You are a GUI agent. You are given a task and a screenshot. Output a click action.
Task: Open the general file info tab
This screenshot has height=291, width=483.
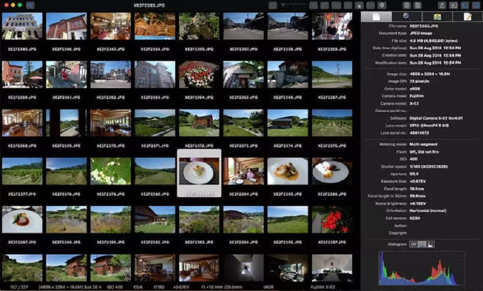coord(376,16)
